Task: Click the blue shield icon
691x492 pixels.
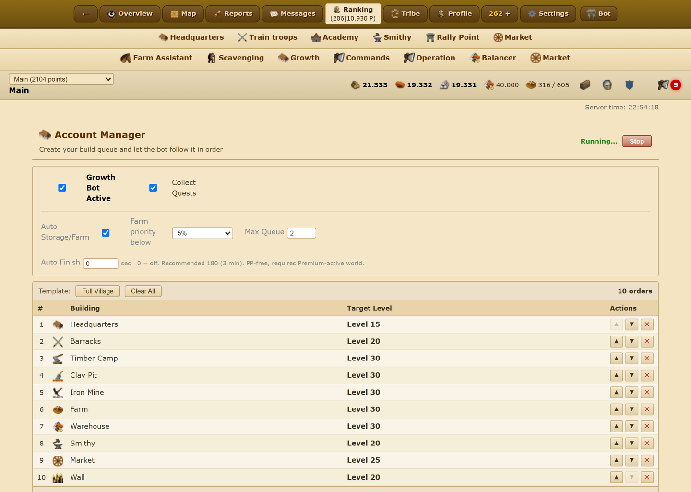Action: pyautogui.click(x=629, y=85)
